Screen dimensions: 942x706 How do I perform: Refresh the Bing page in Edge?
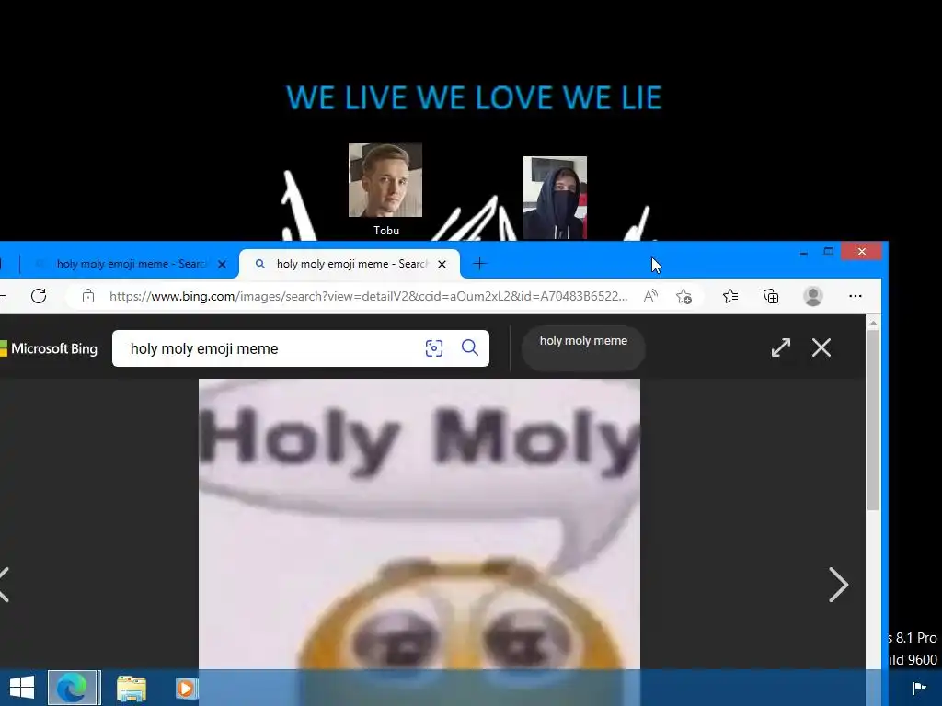point(39,296)
